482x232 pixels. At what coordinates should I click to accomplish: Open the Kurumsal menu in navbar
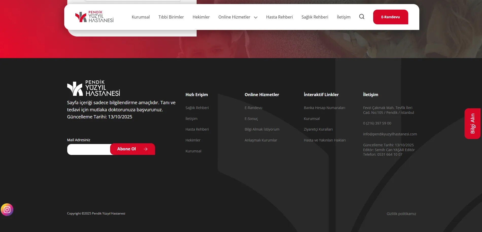141,17
